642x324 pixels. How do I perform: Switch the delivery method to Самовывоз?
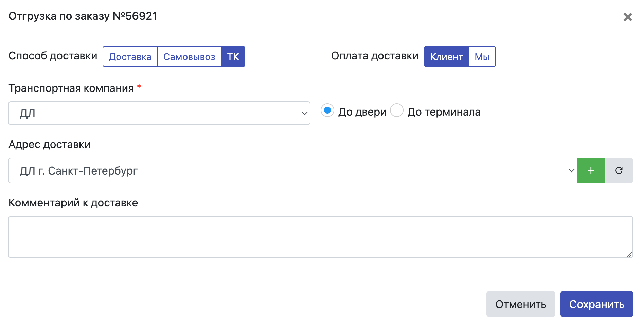(x=189, y=57)
